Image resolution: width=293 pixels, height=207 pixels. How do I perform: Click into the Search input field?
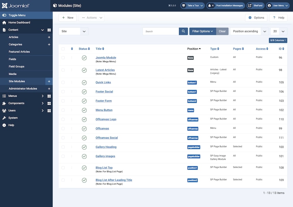pyautogui.click(x=161, y=31)
